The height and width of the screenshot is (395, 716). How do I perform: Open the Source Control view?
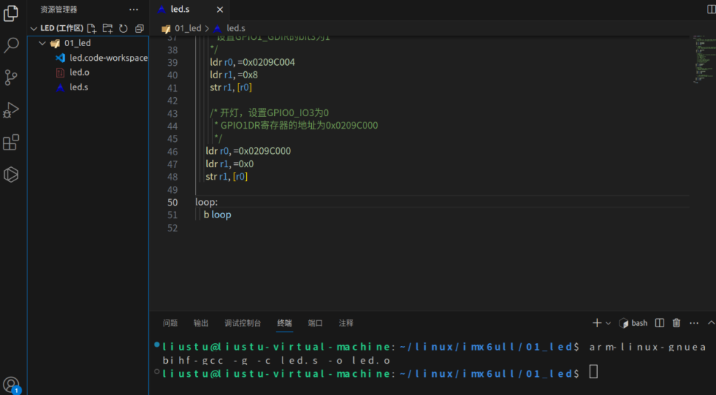coord(11,78)
